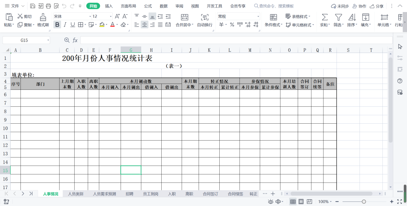Click the Save icon in quick access toolbar

point(33,6)
